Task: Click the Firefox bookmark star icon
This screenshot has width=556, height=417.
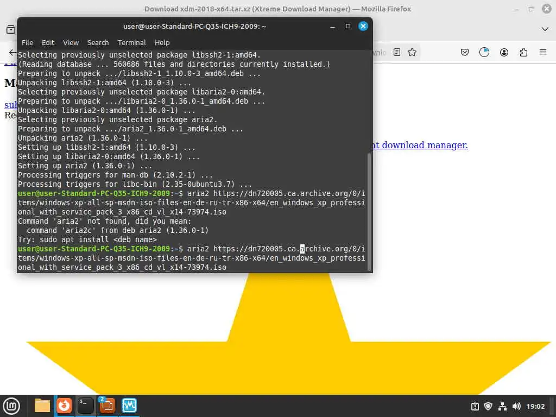Action: coord(412,53)
